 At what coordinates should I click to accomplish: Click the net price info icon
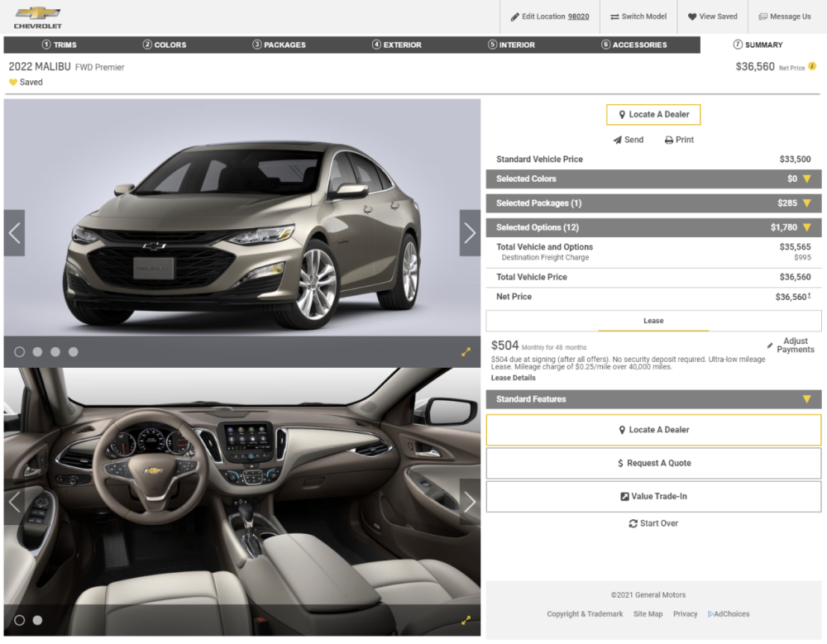(812, 66)
